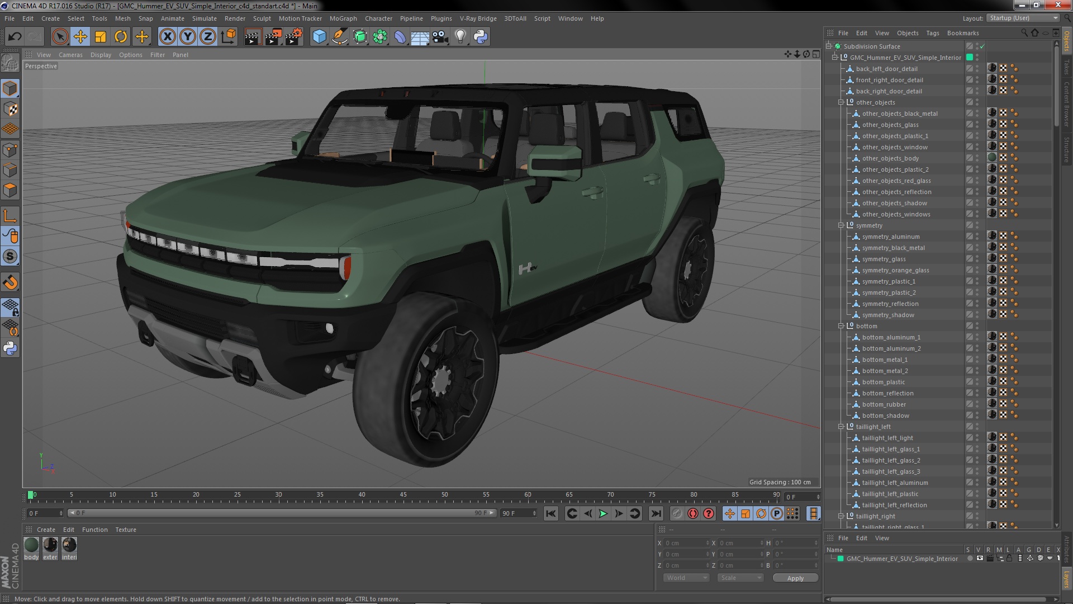Open the Render to Picture Viewer icon
The height and width of the screenshot is (604, 1073).
pyautogui.click(x=273, y=37)
